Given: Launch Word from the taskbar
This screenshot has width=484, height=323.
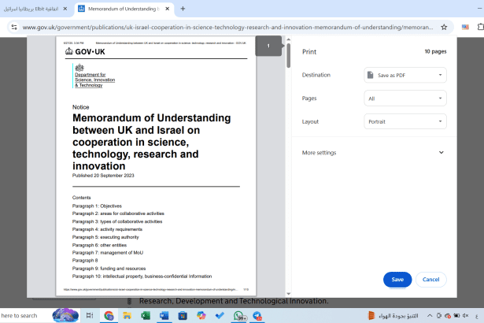Looking at the screenshot, I should pos(164,315).
